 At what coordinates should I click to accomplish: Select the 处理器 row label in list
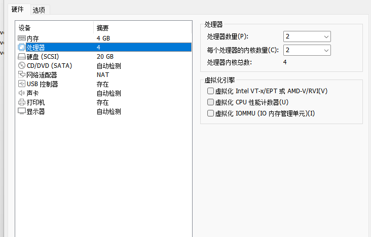[35, 48]
